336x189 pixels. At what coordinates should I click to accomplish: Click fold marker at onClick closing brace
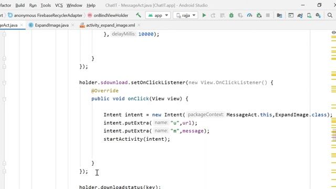pyautogui.click(x=4, y=163)
